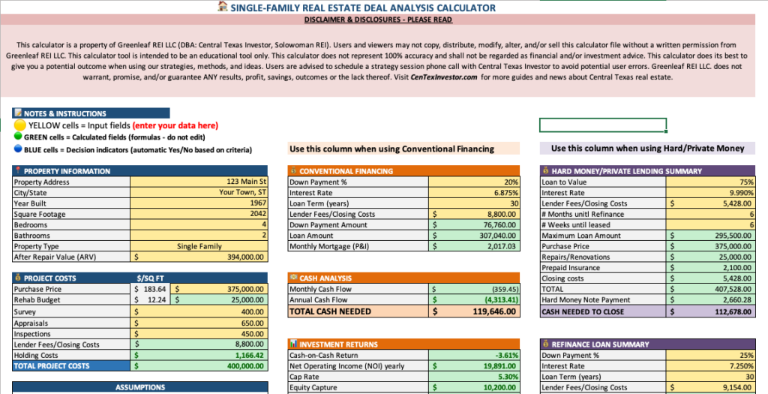
Task: Select the Conventional Interest Rate 6.875% cell
Action: 474,193
